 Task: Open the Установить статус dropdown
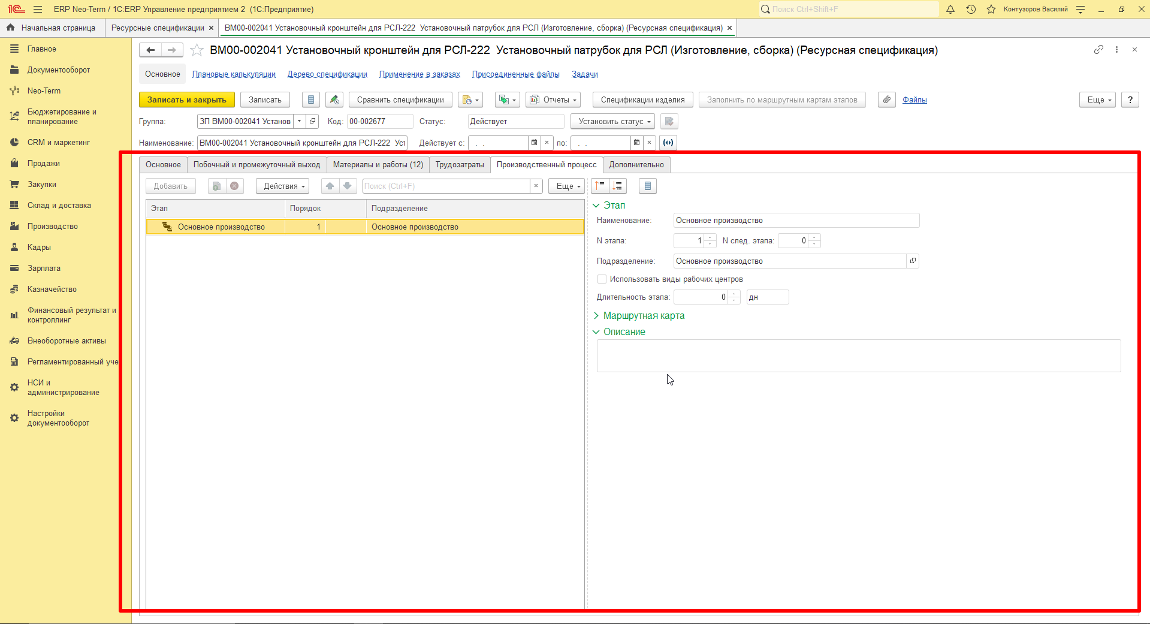614,122
